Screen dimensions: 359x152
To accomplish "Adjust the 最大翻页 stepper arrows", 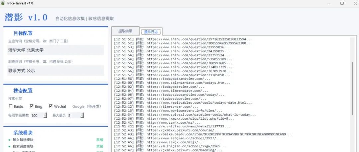I will click(82, 116).
